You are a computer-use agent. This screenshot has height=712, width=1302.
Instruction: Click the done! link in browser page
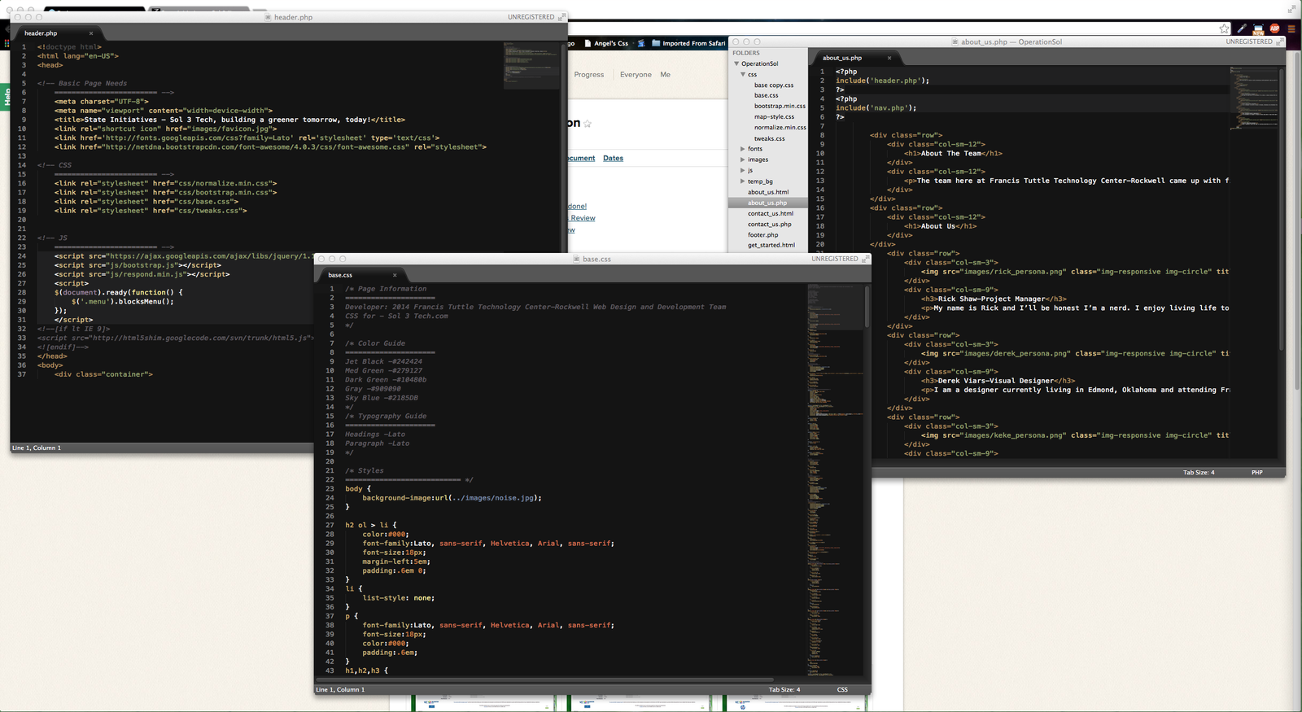coord(577,206)
